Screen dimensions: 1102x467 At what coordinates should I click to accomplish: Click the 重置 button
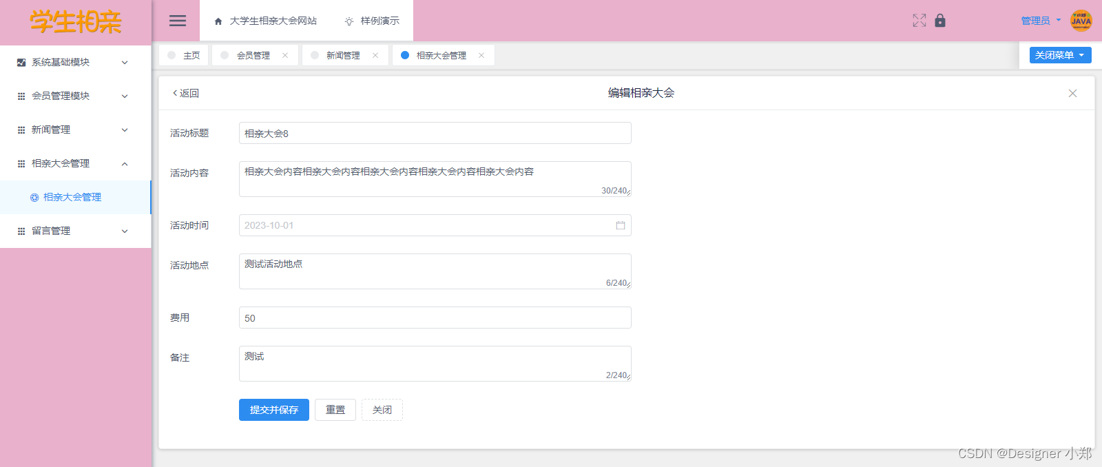click(x=335, y=410)
